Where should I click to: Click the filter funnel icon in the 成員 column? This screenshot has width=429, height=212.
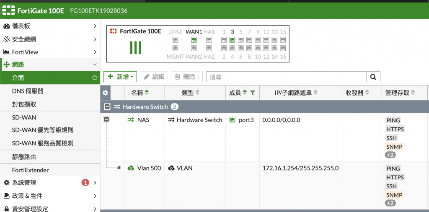(253, 93)
